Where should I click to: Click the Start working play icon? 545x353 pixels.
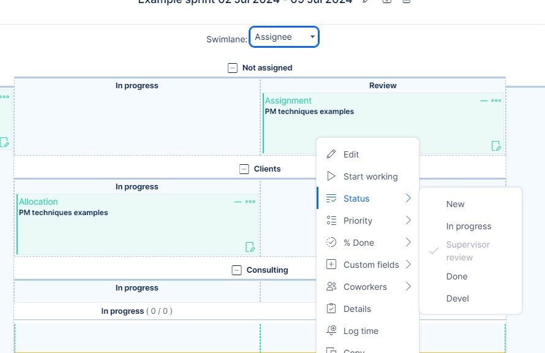pyautogui.click(x=331, y=176)
